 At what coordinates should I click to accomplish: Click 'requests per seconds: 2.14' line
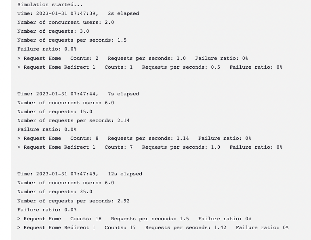[74, 120]
